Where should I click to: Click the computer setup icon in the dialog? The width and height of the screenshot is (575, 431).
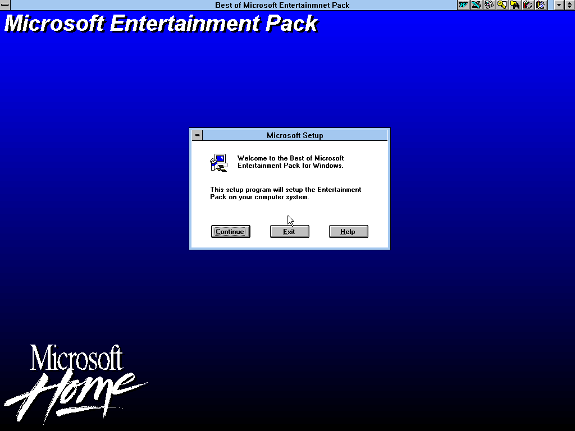pyautogui.click(x=218, y=162)
